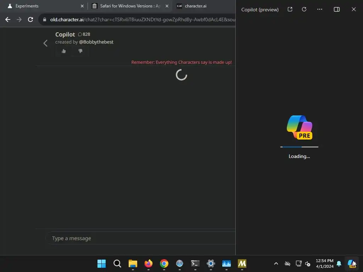Open the globe browser app in taskbar

[179, 263]
